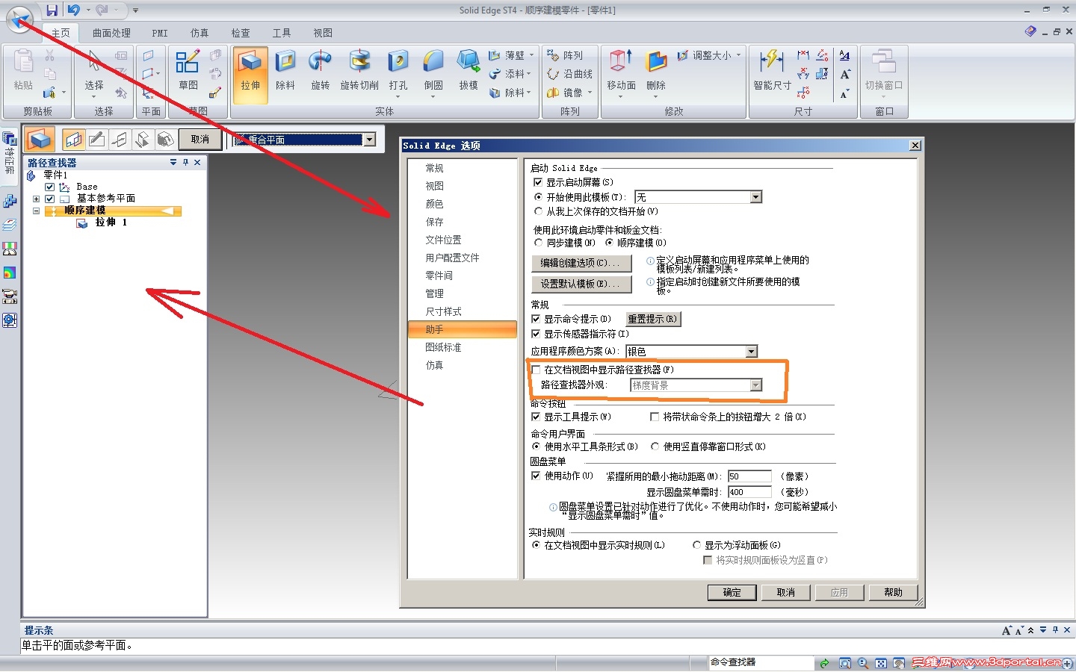The image size is (1076, 672).
Task: Select the 打孔 hole tool
Action: [398, 72]
